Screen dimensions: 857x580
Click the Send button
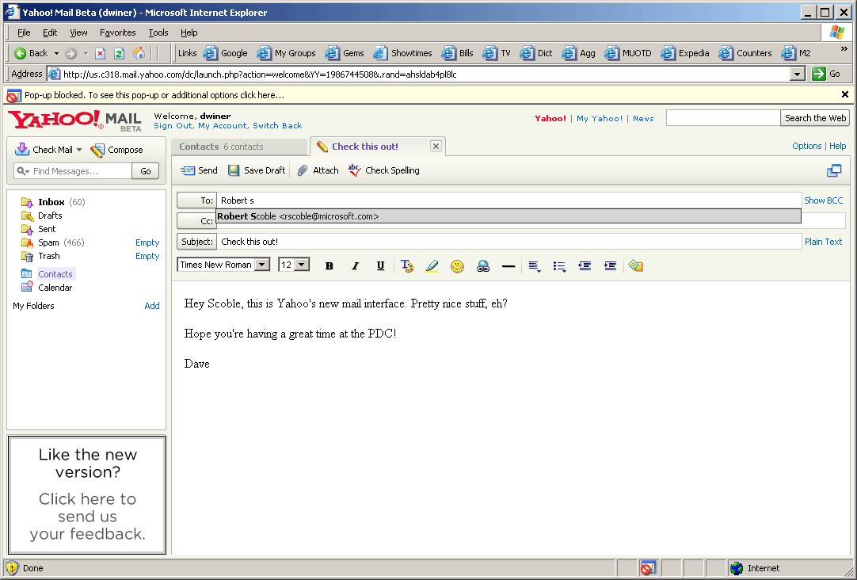click(199, 170)
